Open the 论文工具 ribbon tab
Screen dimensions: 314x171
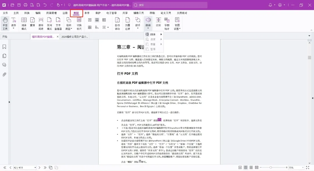[166, 13]
